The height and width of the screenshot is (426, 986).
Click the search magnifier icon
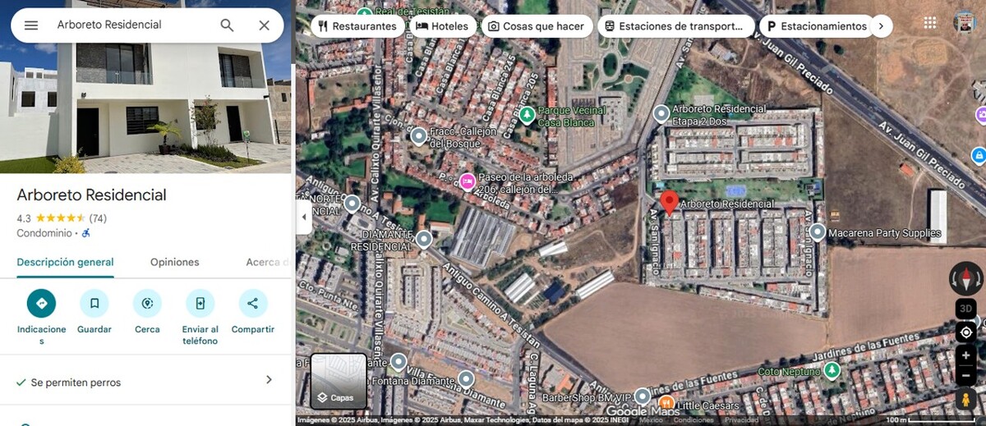tap(228, 25)
